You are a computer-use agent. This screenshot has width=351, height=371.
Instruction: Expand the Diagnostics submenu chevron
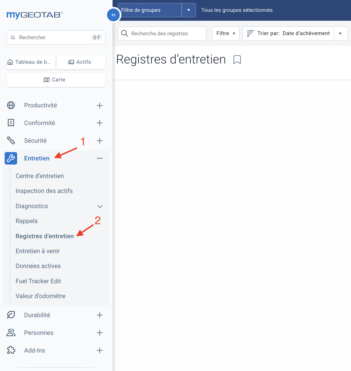100,206
